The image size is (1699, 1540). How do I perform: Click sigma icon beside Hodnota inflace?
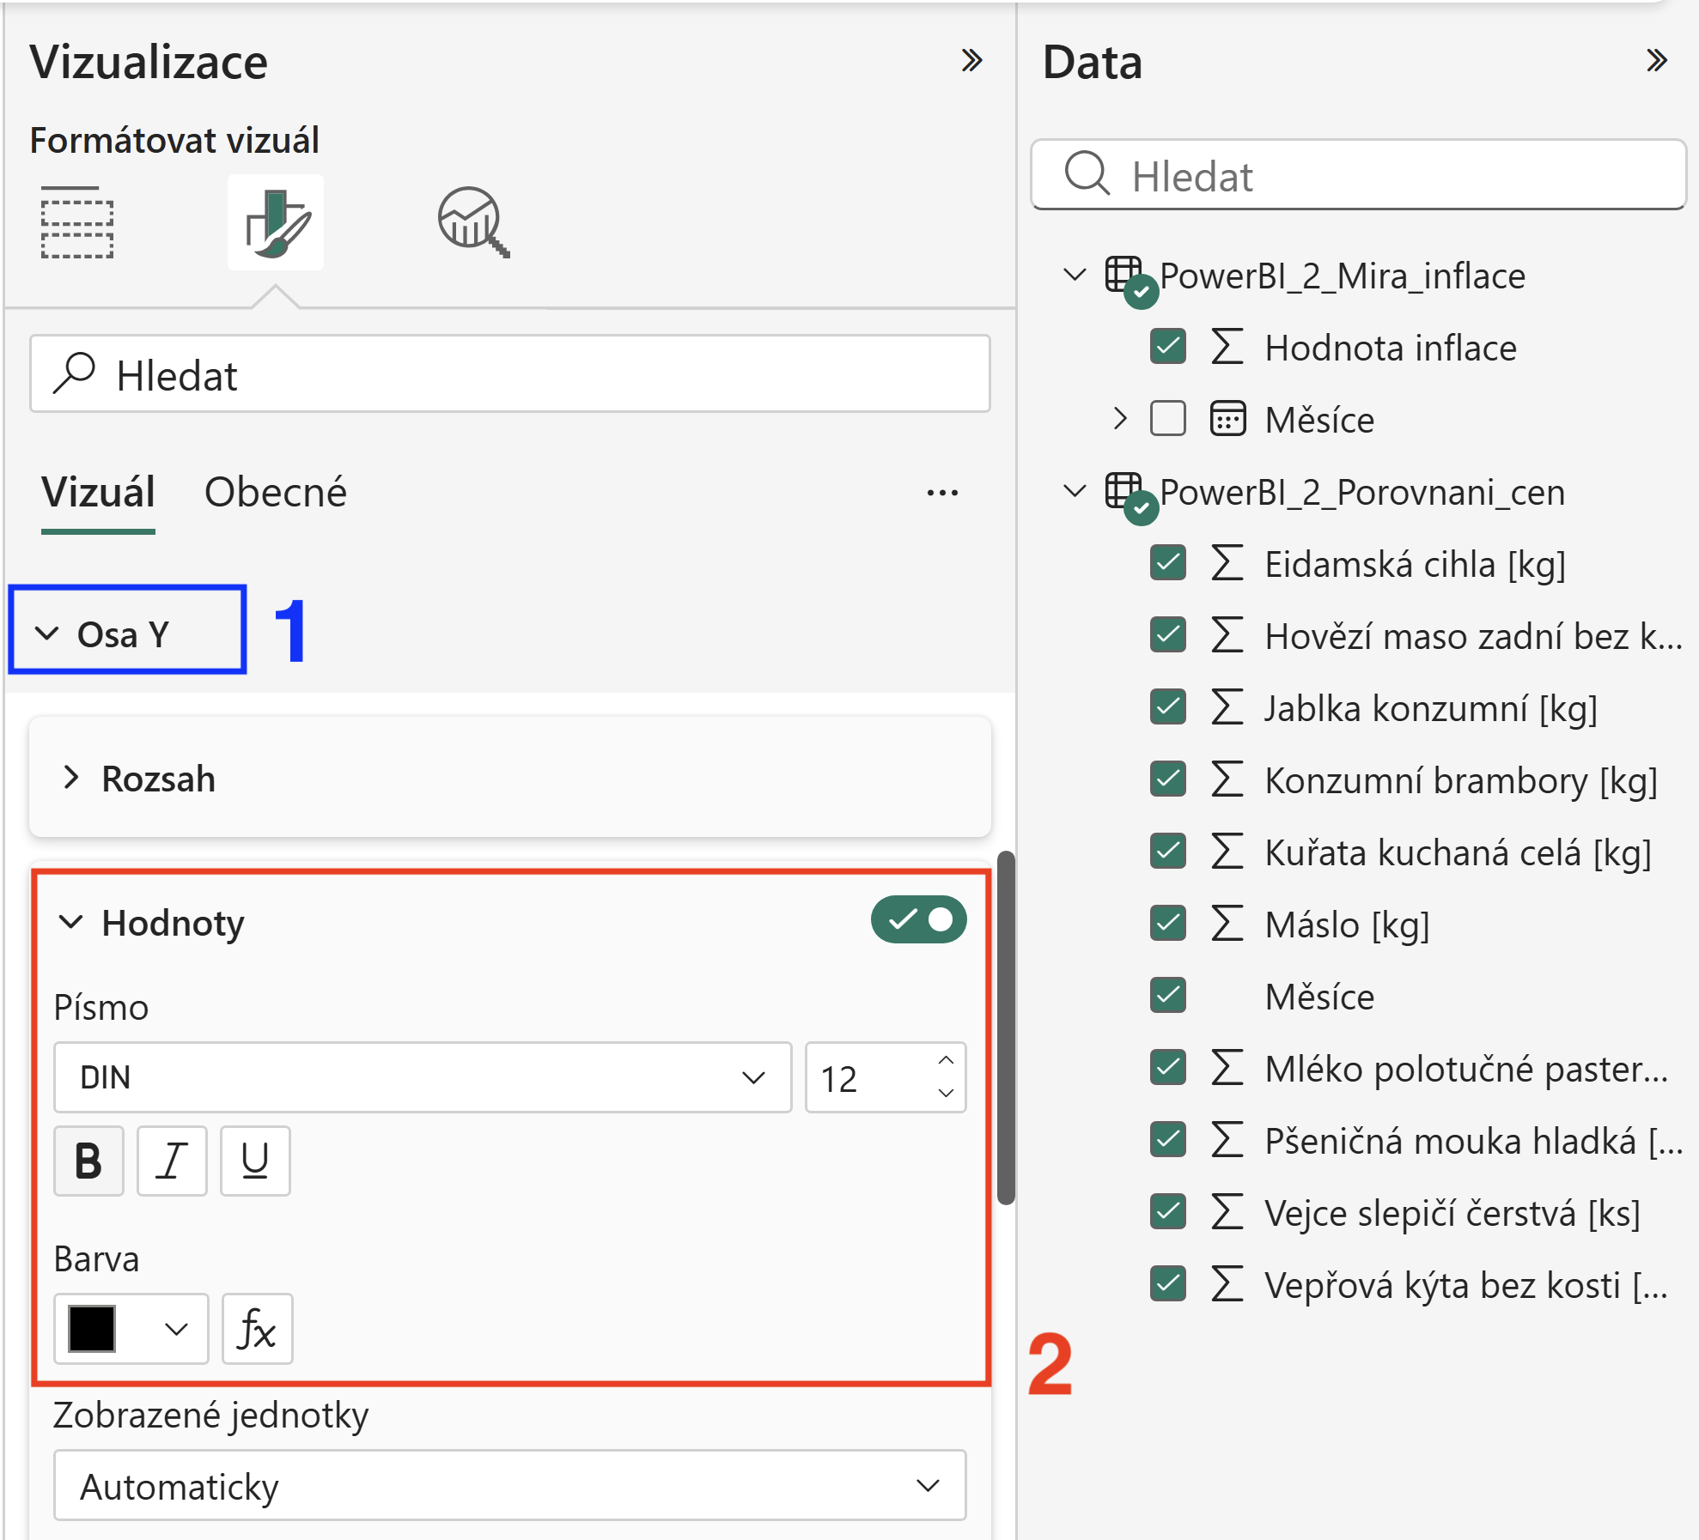tap(1227, 348)
